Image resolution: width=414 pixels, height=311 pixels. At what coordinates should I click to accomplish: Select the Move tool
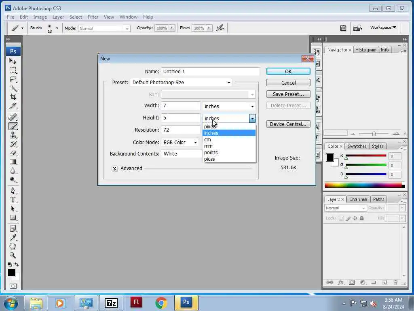(x=13, y=62)
